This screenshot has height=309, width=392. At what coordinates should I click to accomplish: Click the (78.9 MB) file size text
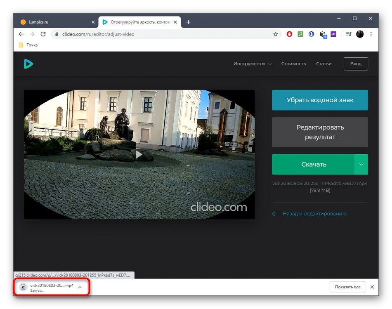coord(320,190)
